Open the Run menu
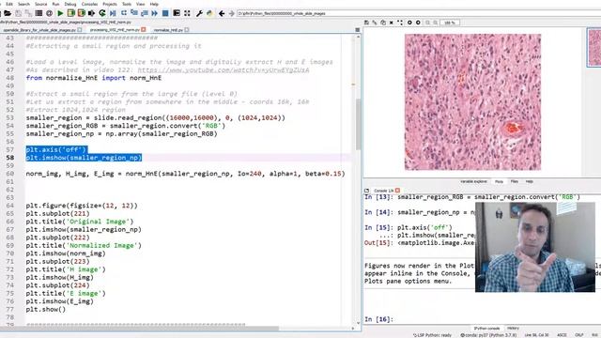Screen dimensions: 601x338 tap(55, 4)
